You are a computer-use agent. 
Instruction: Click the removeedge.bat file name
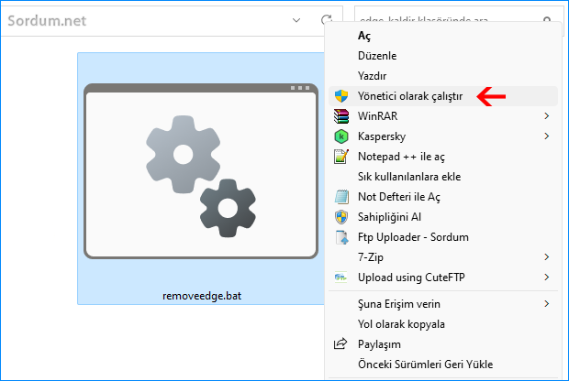coord(202,296)
